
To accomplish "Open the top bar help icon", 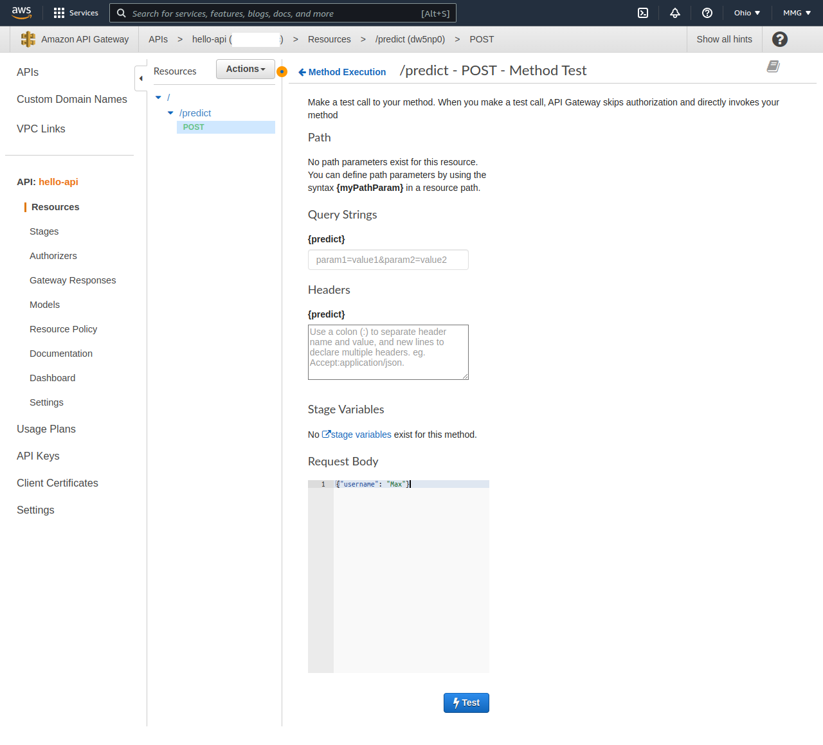I will tap(707, 13).
